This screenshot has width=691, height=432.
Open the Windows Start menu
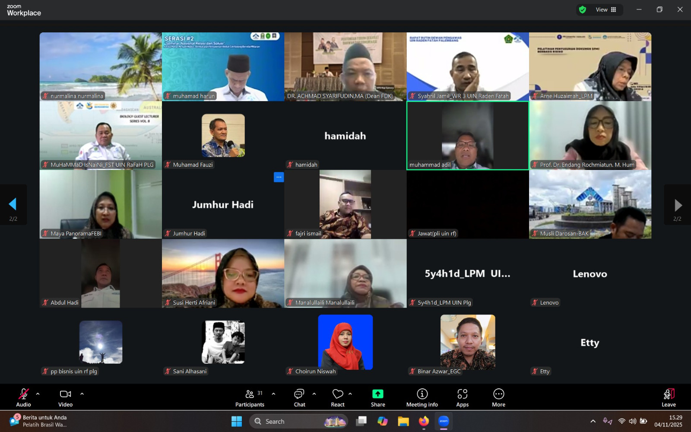click(237, 421)
